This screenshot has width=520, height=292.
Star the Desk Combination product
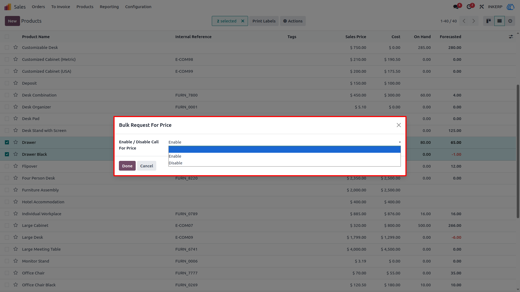click(16, 95)
